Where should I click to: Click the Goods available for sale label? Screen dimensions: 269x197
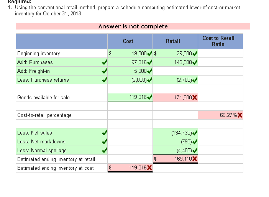43,97
